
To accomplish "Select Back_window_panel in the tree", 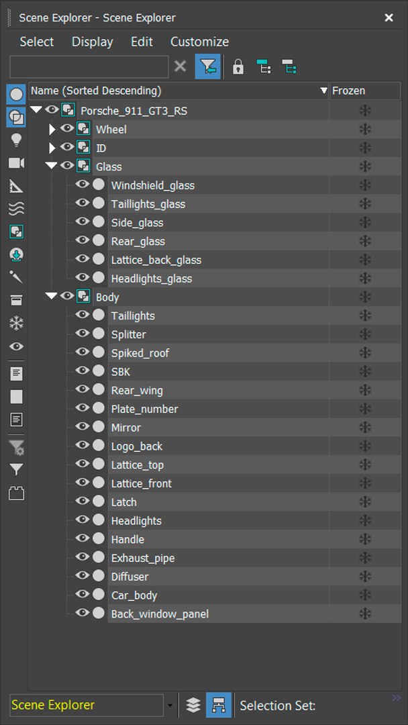I will coord(160,614).
